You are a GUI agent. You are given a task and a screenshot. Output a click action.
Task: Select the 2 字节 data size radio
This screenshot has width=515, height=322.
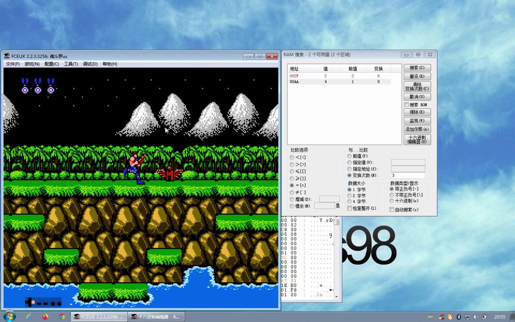click(349, 196)
